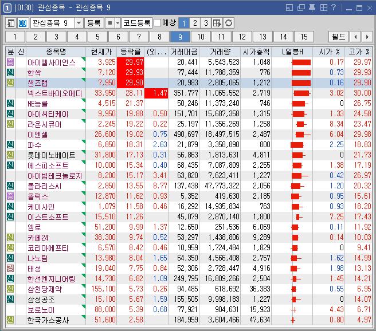Sort by 시가총액 column header
376x331 pixels.
coord(256,52)
